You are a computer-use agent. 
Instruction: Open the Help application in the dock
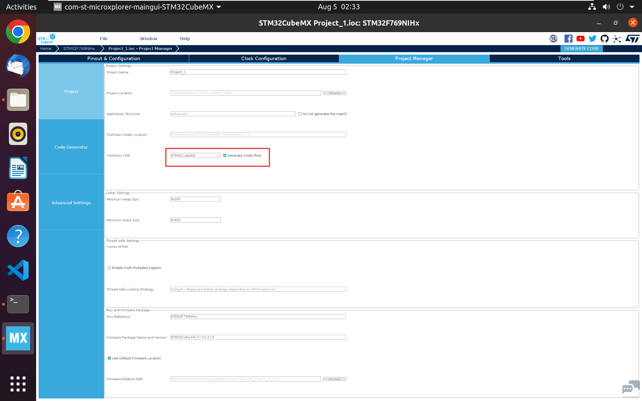(x=18, y=236)
